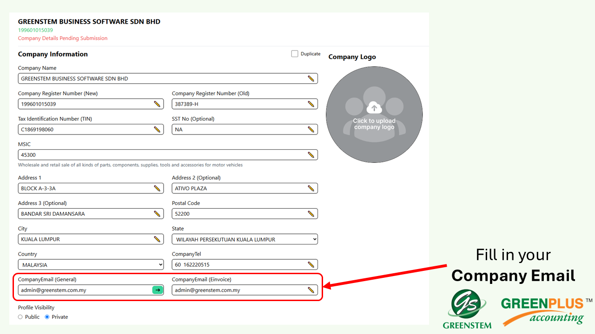Click the Address 1 input field
The image size is (595, 334).
pyautogui.click(x=91, y=188)
